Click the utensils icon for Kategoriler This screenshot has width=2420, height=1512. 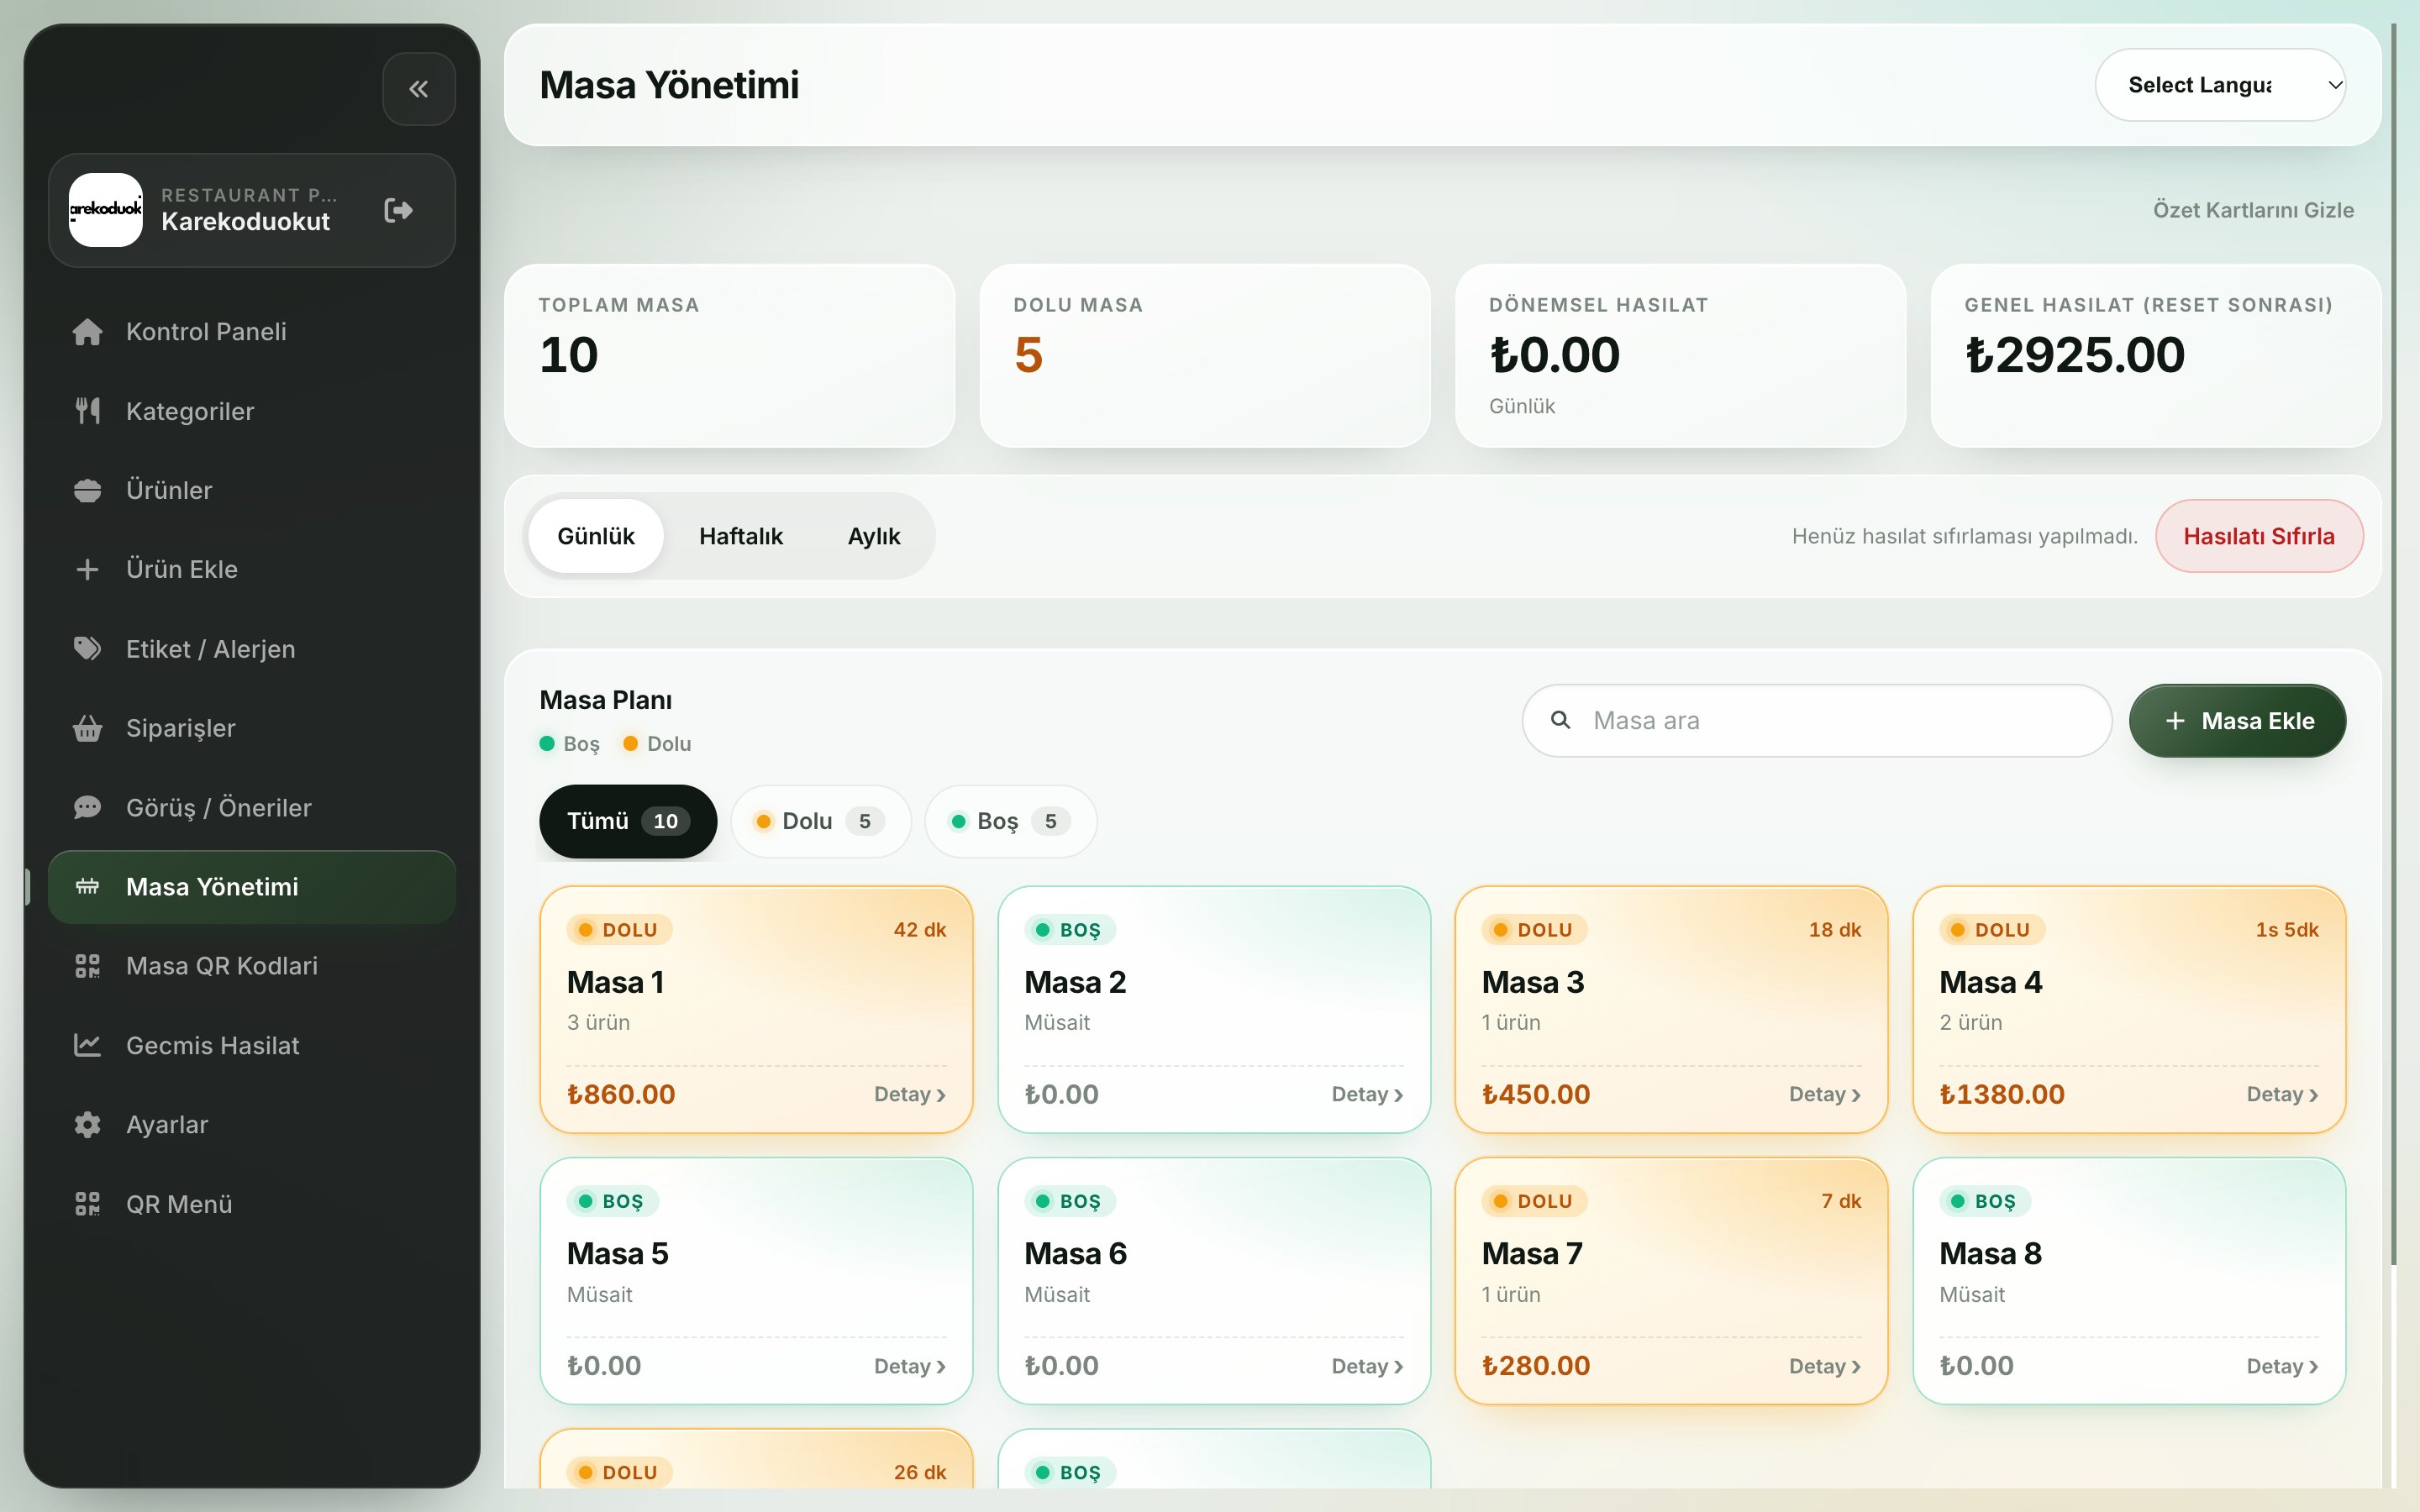88,411
